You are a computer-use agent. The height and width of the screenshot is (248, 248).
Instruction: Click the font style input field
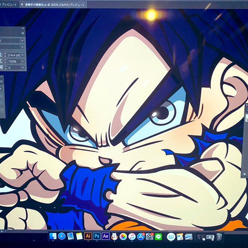click(x=10, y=47)
